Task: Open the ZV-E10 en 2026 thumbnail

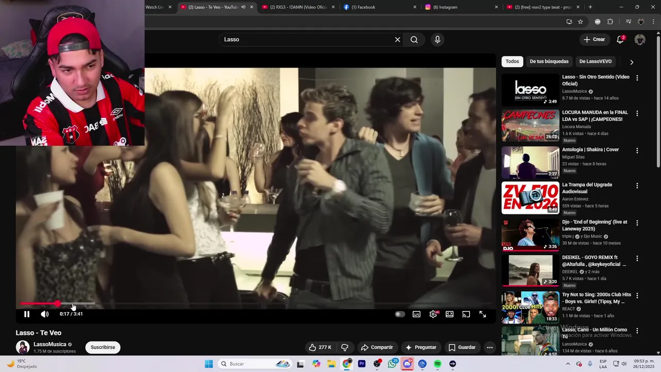Action: pyautogui.click(x=530, y=198)
